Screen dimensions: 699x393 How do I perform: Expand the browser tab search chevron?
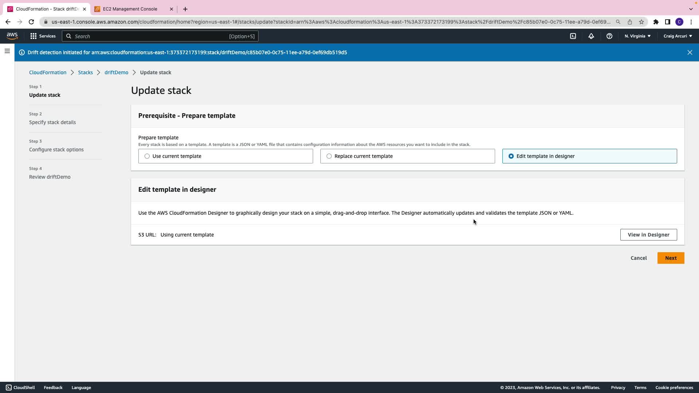(691, 9)
